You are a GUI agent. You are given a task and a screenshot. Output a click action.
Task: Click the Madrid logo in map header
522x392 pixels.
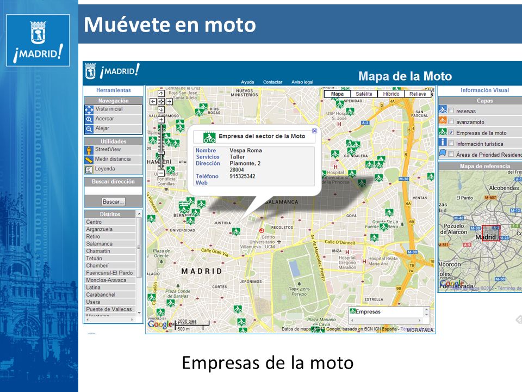tap(113, 71)
